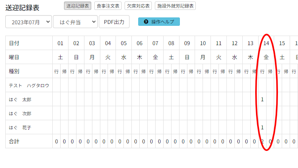Open the 操作ヘルプ help button
298x168 pixels.
click(x=159, y=22)
